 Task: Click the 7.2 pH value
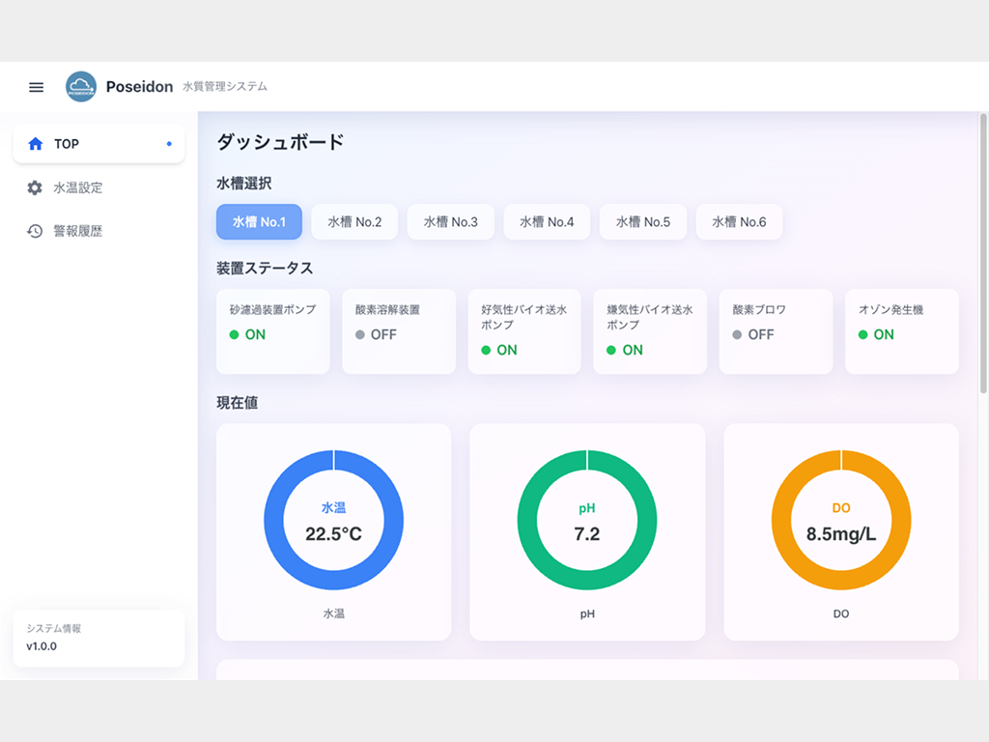coord(587,534)
